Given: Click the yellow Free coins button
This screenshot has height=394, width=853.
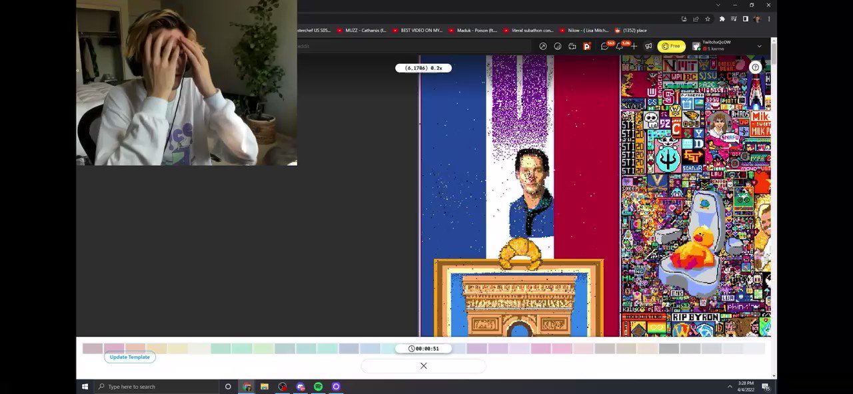Looking at the screenshot, I should point(671,46).
